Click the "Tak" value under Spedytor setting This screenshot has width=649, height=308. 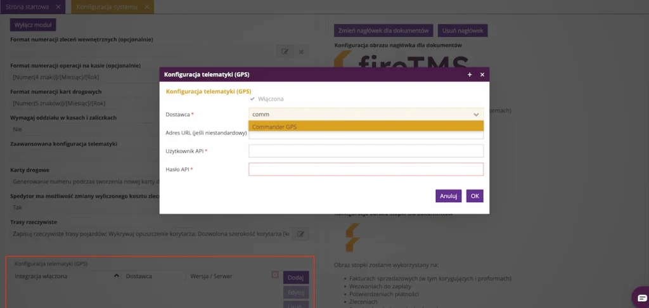pos(17,207)
